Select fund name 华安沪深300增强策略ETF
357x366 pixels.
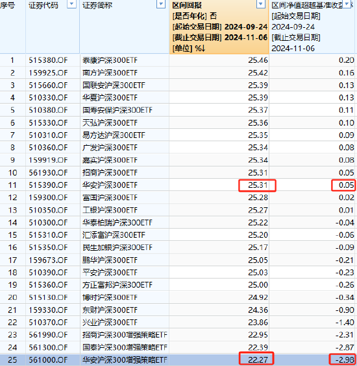[x=125, y=360]
